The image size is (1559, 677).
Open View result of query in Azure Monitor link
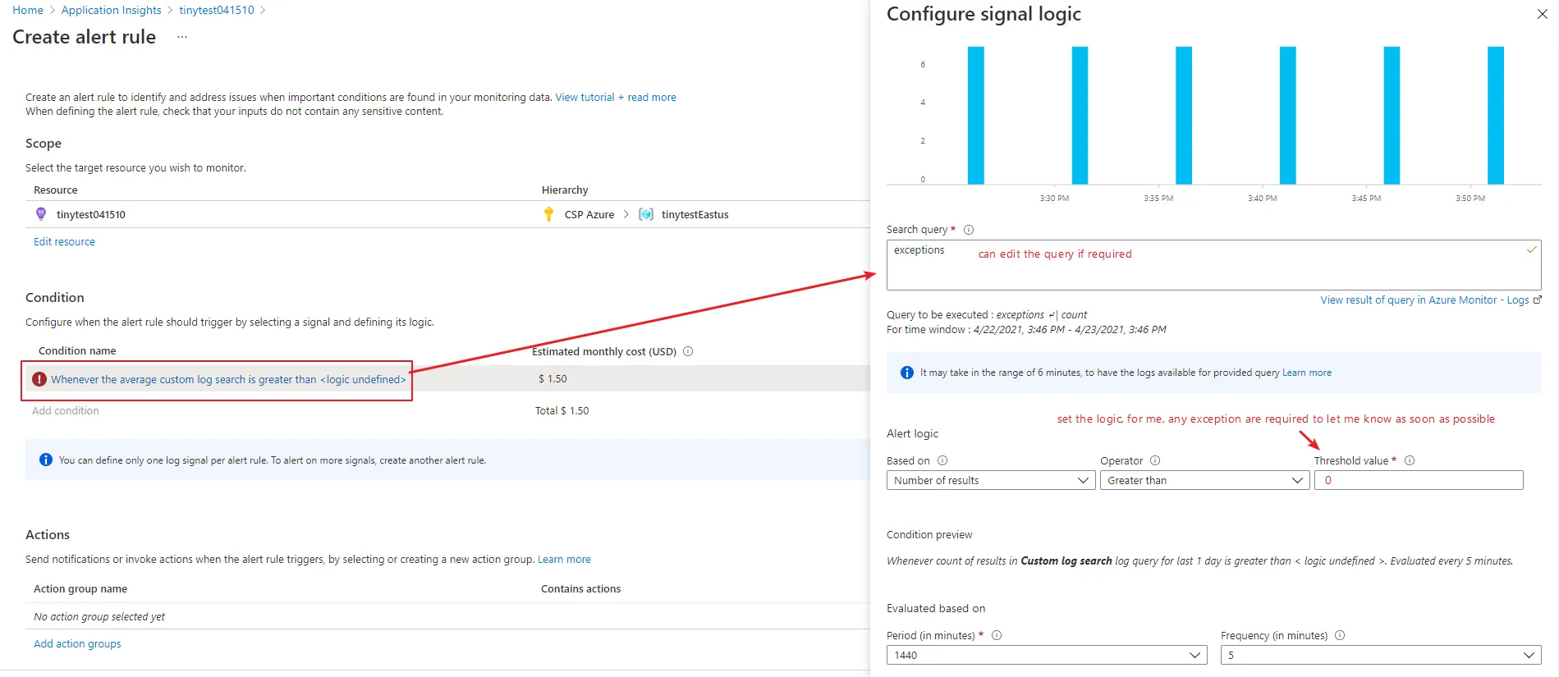[x=1424, y=300]
